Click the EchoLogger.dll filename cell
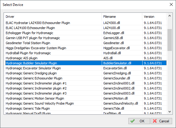The height and width of the screenshot is (128, 176). click(122, 33)
